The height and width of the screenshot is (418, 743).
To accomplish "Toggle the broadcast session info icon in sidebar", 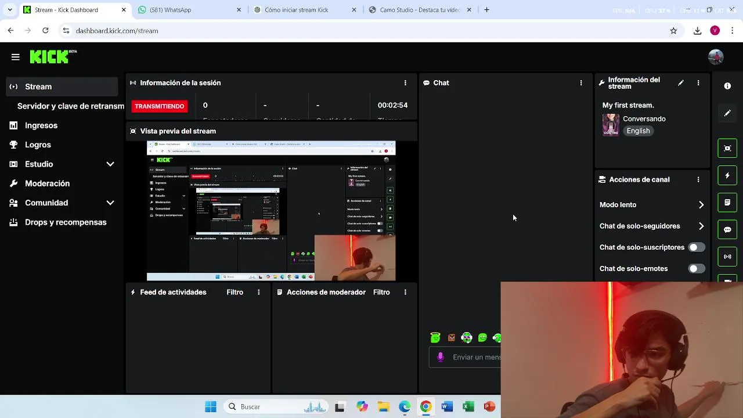I will click(727, 257).
